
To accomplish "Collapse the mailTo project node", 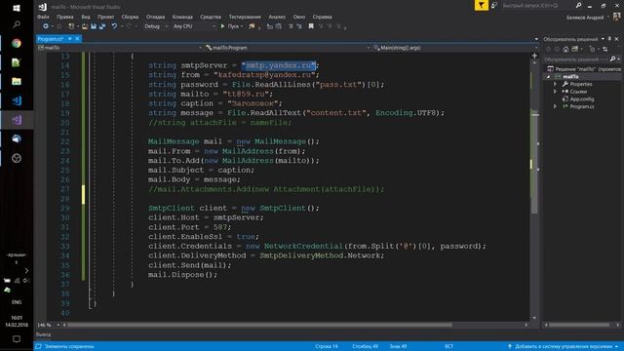I will coord(549,76).
